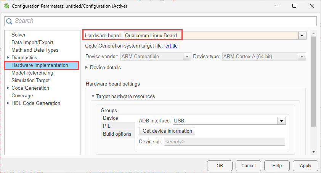The image size is (321, 173).
Task: Click the OK button
Action: coord(220,166)
